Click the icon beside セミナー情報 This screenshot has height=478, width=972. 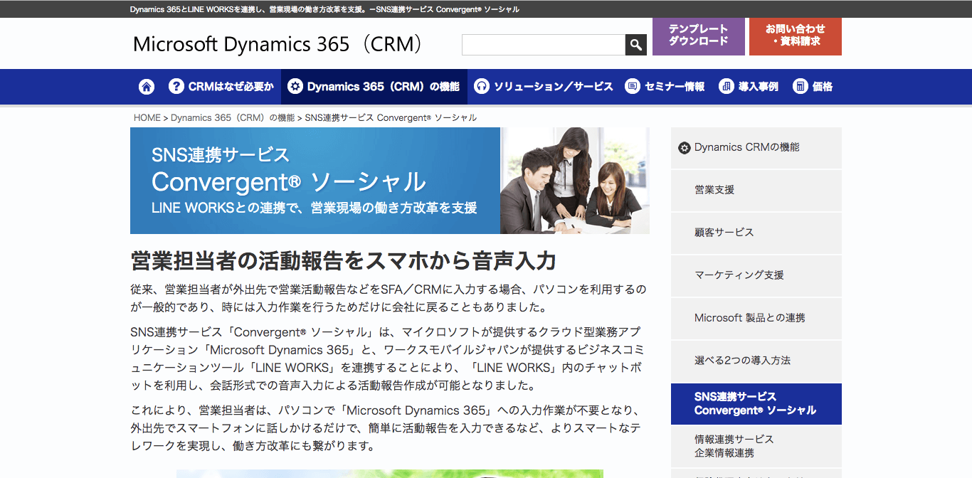[x=632, y=87]
